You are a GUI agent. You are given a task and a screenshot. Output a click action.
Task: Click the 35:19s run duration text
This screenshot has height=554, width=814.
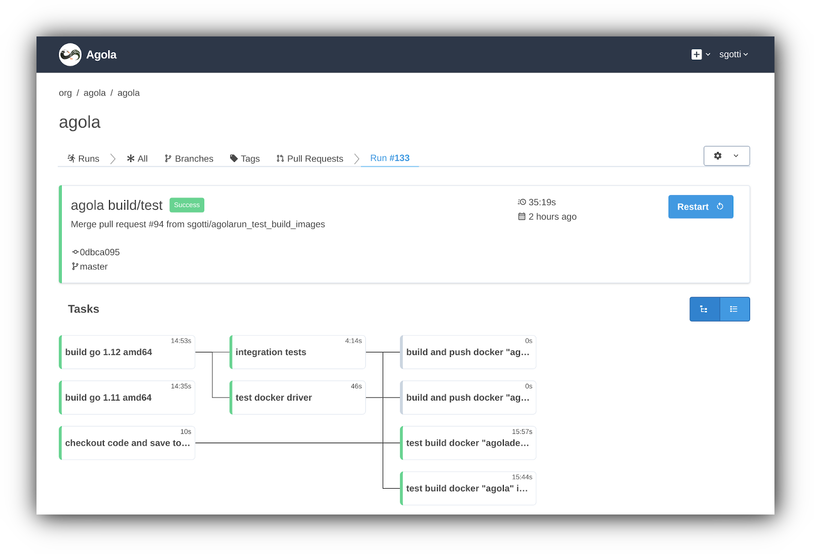(x=542, y=202)
